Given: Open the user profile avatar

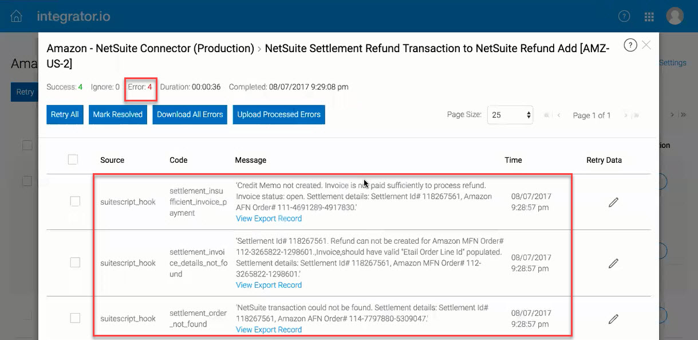Looking at the screenshot, I should [675, 16].
